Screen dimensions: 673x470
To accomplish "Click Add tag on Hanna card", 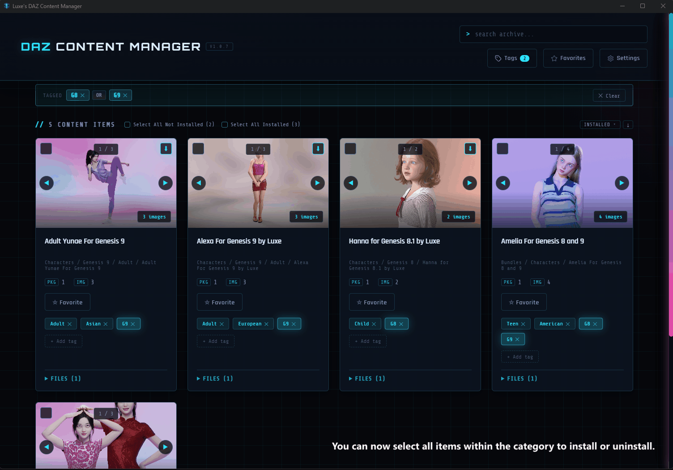I will pyautogui.click(x=368, y=341).
